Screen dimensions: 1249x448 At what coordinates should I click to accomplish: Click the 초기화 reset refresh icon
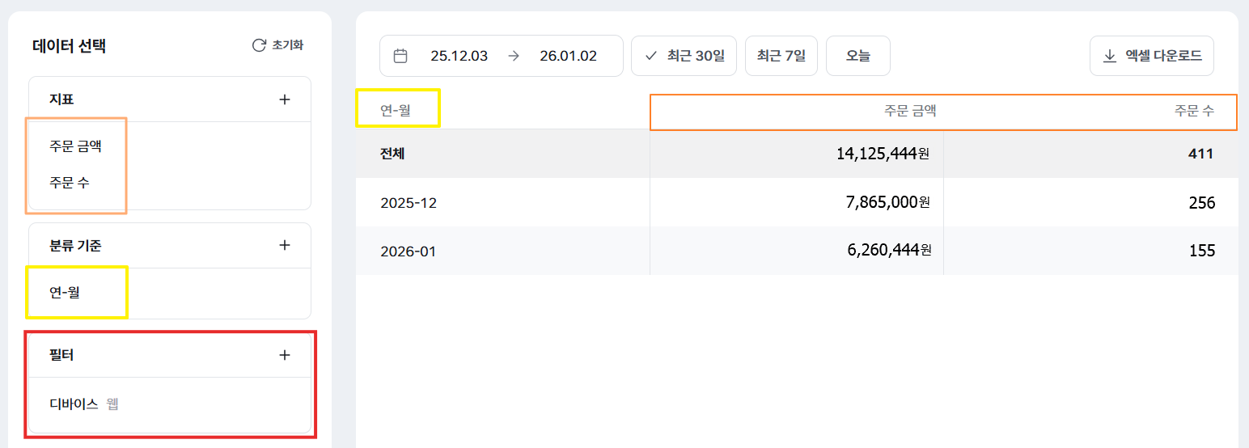tap(259, 45)
